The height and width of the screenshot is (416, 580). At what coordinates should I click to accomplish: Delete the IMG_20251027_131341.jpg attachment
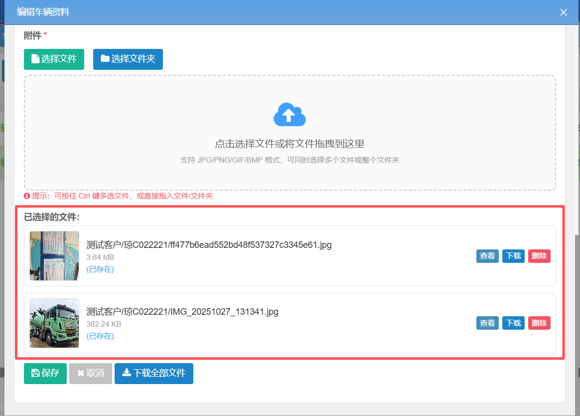click(x=539, y=323)
